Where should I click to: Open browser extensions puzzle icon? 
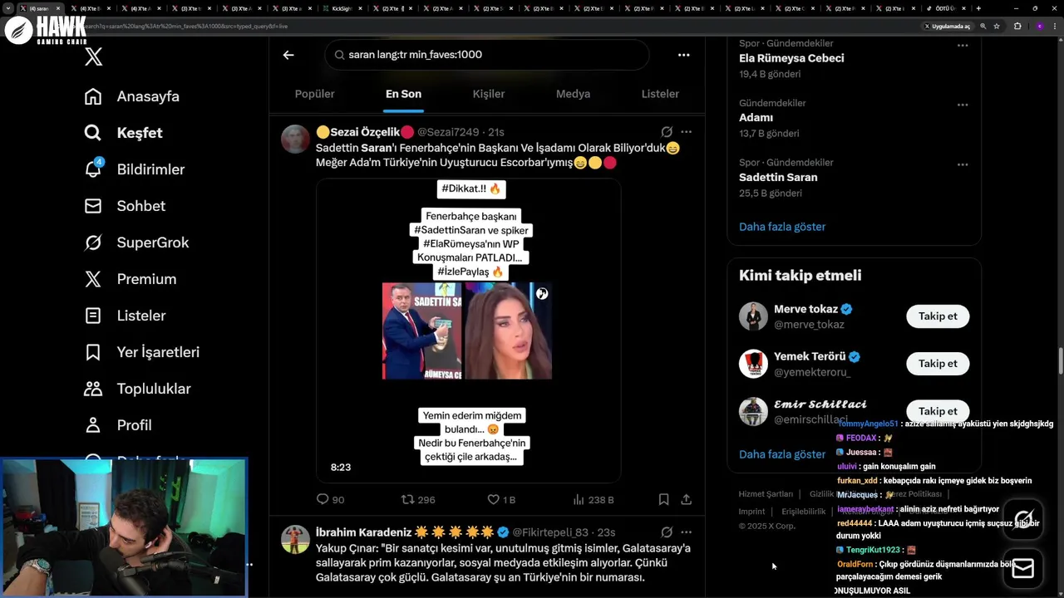pos(1017,26)
